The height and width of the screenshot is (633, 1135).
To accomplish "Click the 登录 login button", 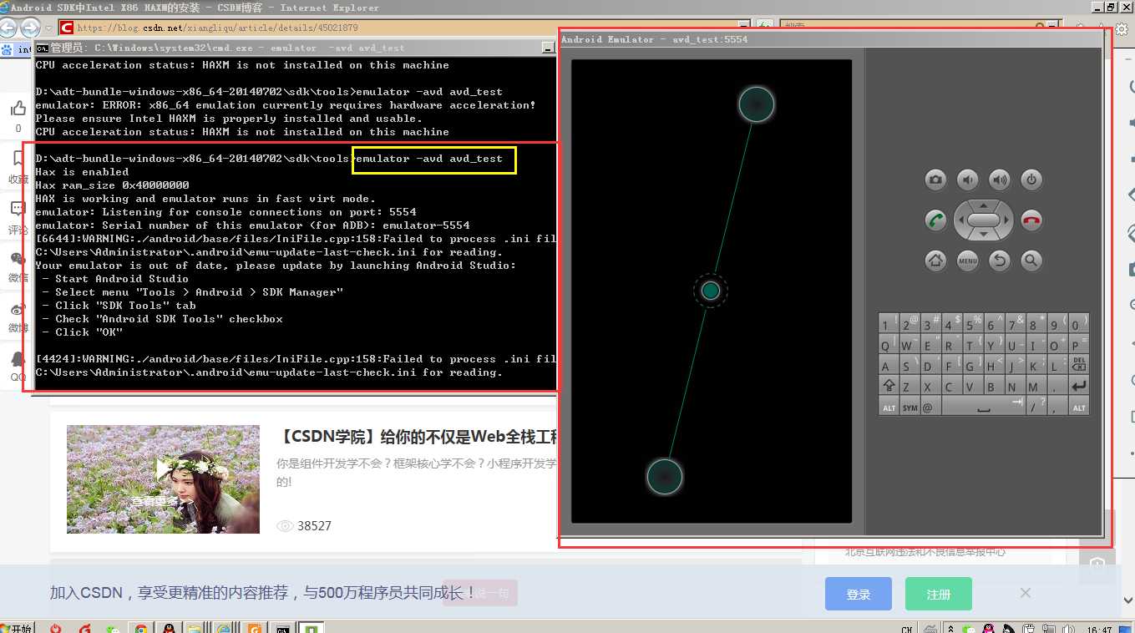I will pyautogui.click(x=859, y=594).
